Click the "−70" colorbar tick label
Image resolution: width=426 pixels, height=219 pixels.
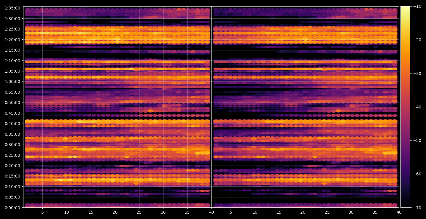pyautogui.click(x=417, y=208)
